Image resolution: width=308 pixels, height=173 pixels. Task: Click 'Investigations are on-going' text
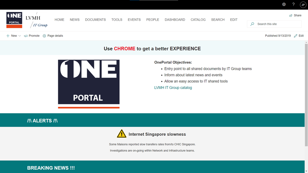coord(152,150)
